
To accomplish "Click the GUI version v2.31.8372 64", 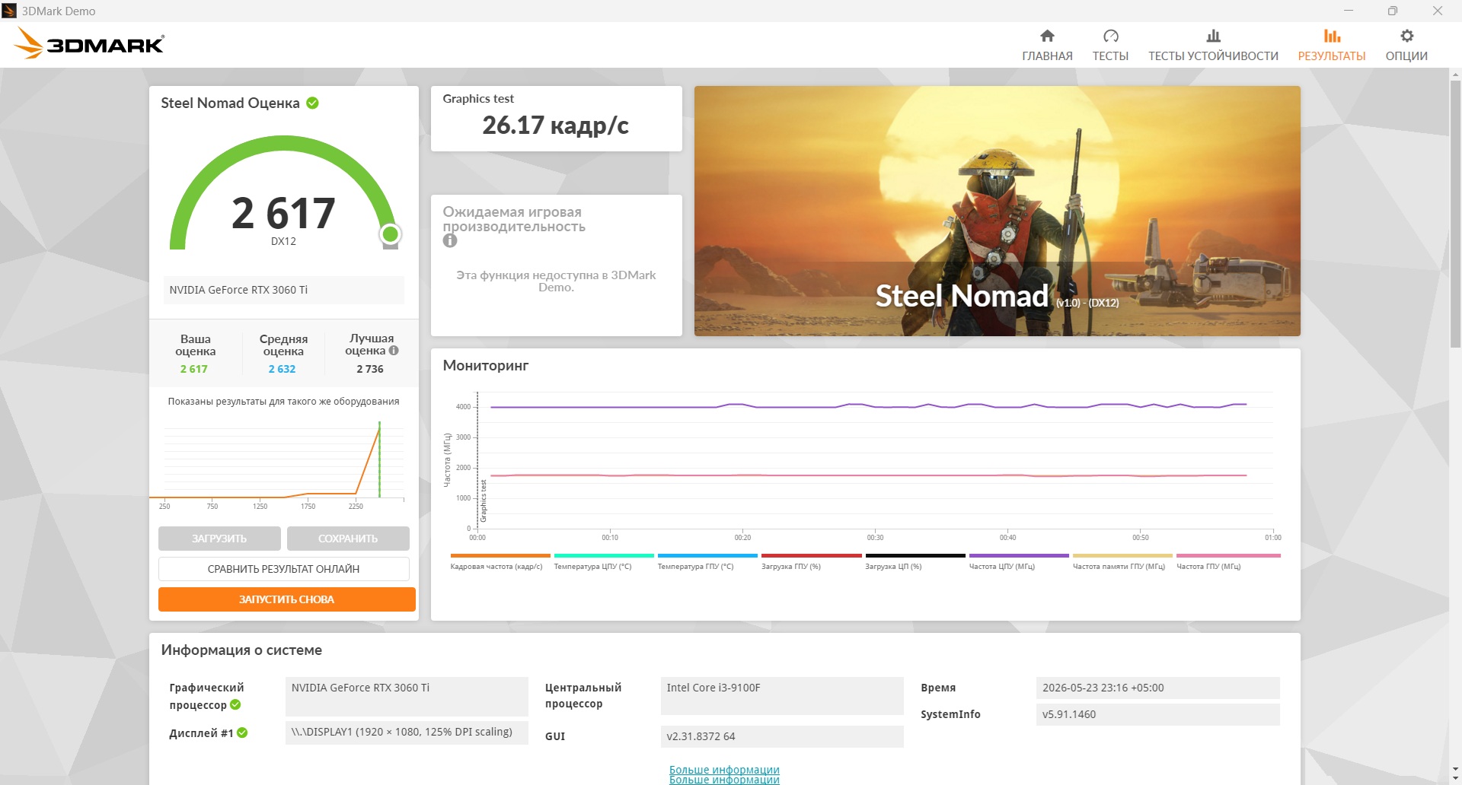I will [x=782, y=736].
